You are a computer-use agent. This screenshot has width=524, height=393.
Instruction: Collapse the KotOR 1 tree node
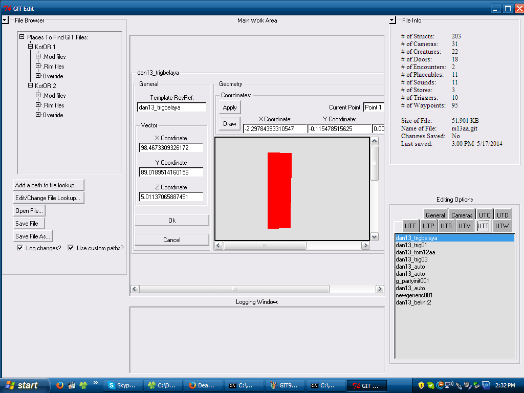[31, 47]
